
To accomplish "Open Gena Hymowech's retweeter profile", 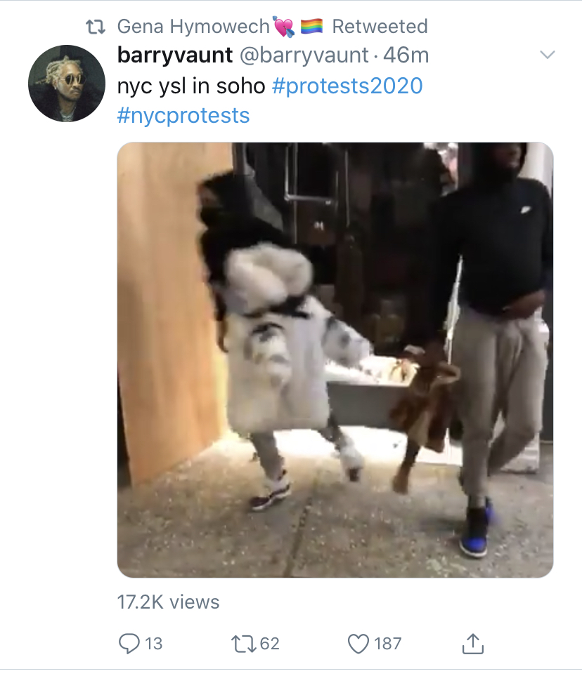I will pos(193,26).
